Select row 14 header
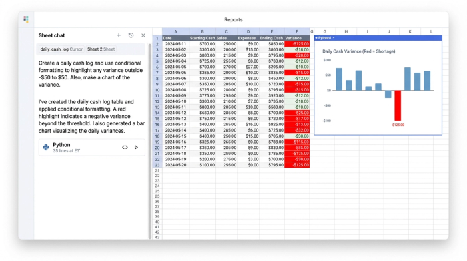Screen dimensions: 467x261 [x=157, y=113]
